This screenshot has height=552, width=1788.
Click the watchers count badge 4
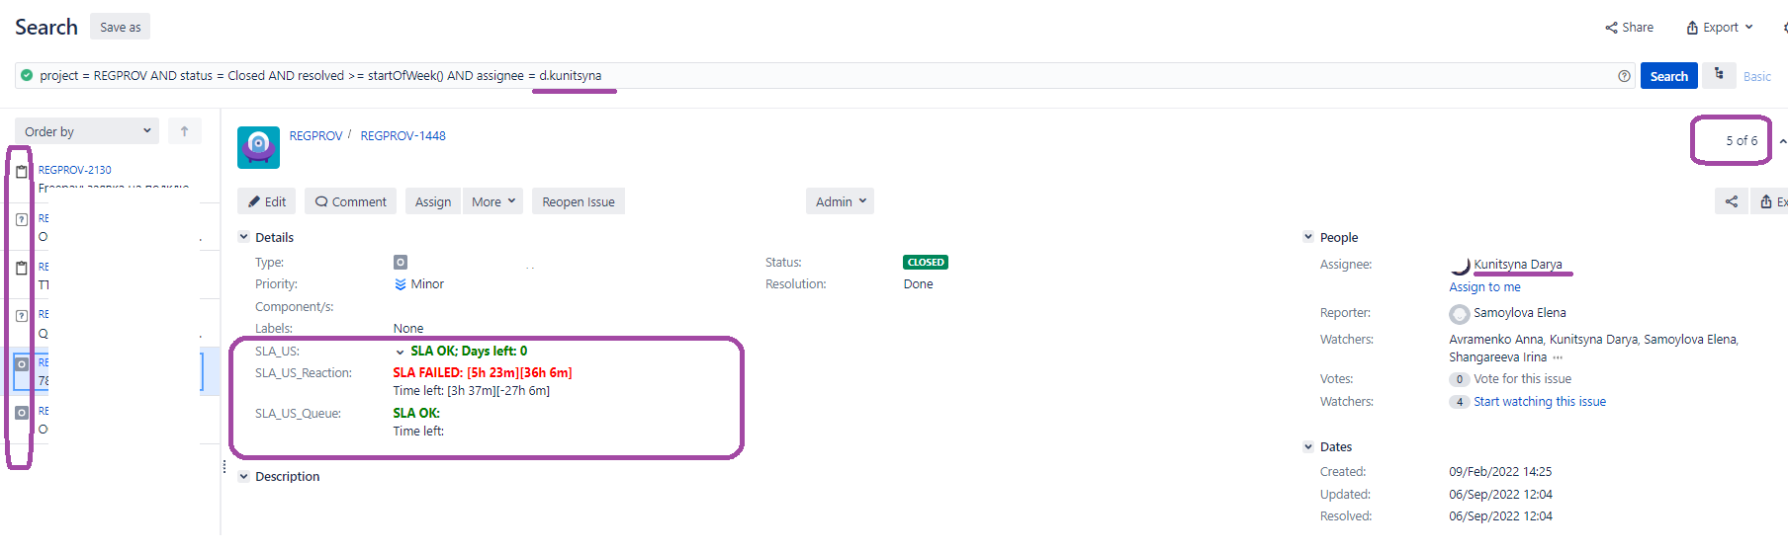coord(1460,402)
